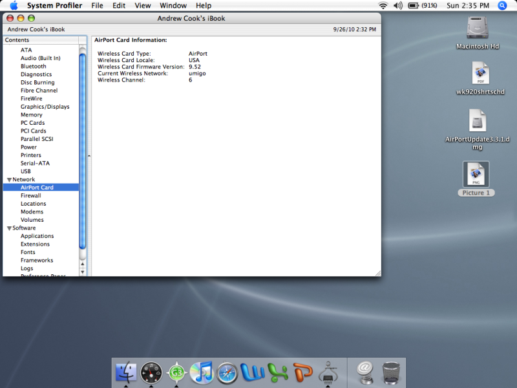This screenshot has height=388, width=517.
Task: Launch iTunes from the Dock
Action: [x=202, y=373]
